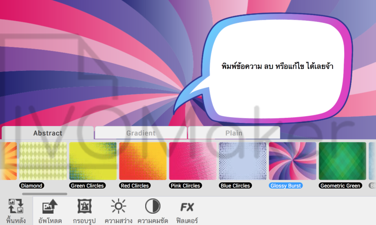This screenshot has height=225, width=376.
Task: Choose the Geometric Green background thumbnail
Action: point(342,161)
